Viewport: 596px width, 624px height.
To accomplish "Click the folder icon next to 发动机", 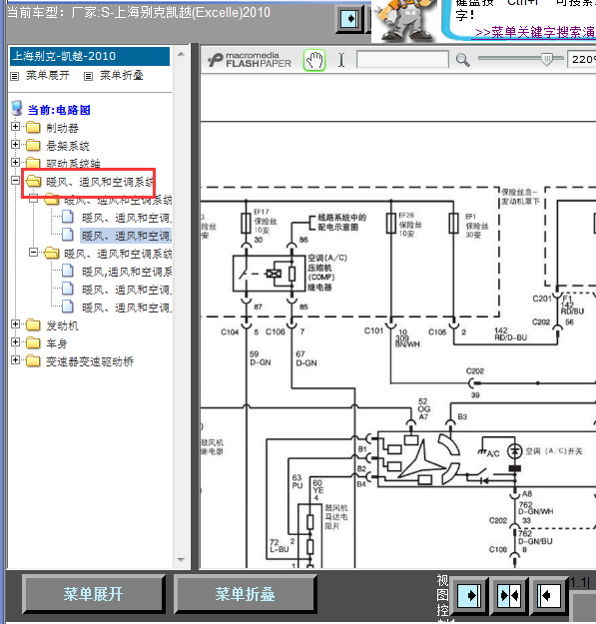I will point(33,324).
